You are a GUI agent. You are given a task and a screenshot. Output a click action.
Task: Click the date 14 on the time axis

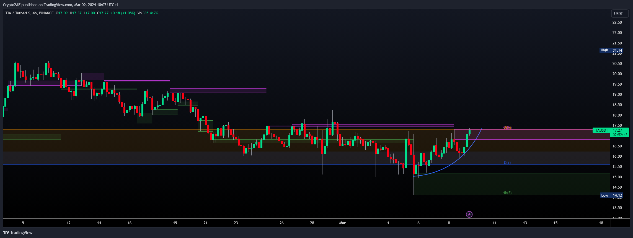[x=99, y=223]
